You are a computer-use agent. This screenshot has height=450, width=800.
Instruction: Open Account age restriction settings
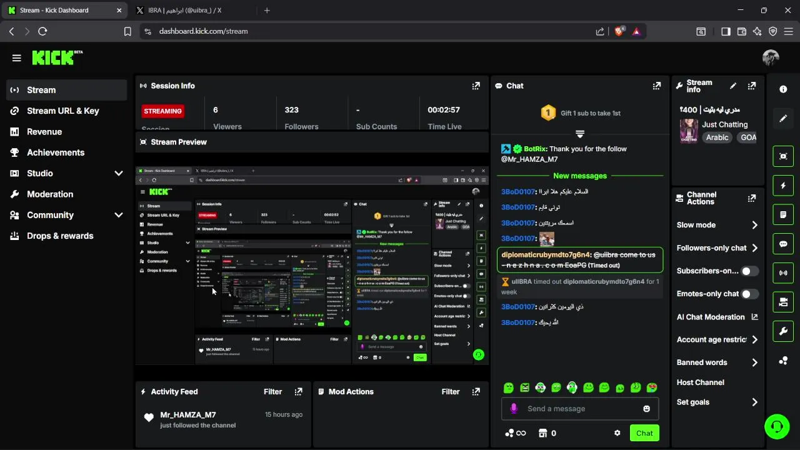pos(717,339)
